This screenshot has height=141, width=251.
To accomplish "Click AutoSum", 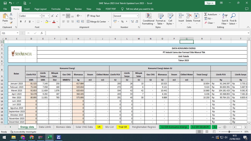I will pyautogui.click(x=211, y=14).
